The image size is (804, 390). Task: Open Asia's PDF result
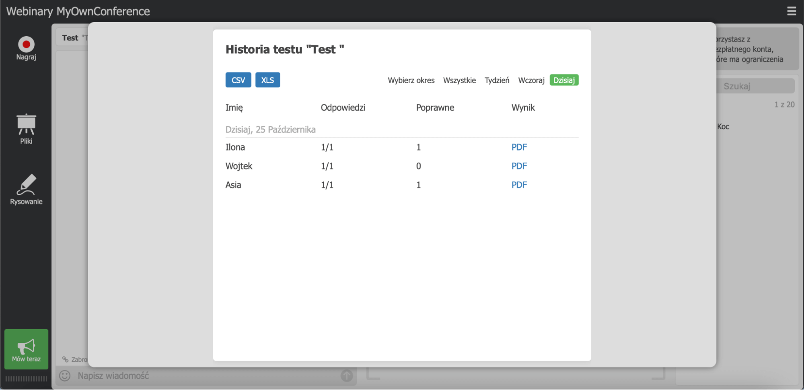click(519, 185)
